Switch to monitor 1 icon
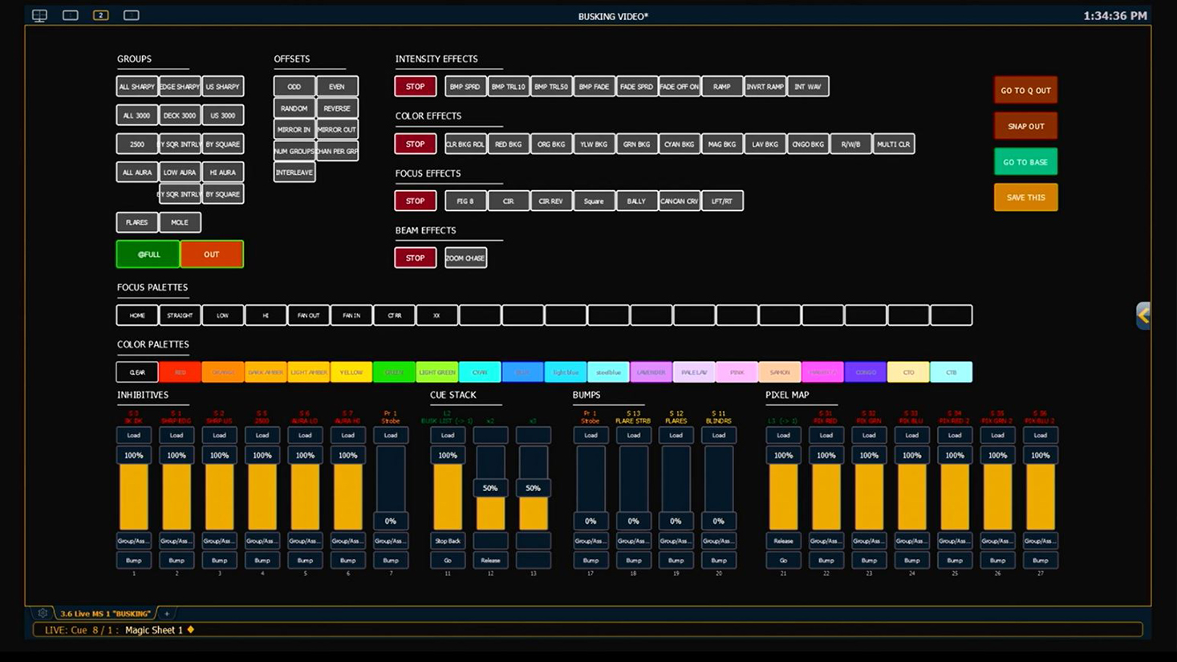This screenshot has height=662, width=1177. point(71,15)
